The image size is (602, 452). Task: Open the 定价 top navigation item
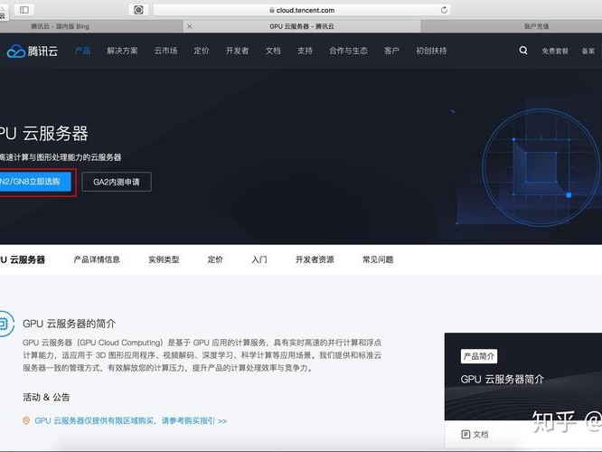coord(202,51)
